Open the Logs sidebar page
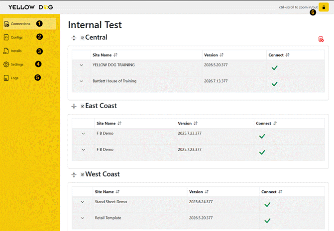 (x=11, y=78)
